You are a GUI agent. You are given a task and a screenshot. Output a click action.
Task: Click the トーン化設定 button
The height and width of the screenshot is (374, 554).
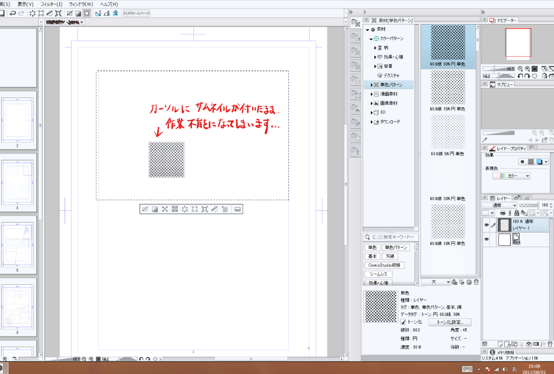[449, 323]
